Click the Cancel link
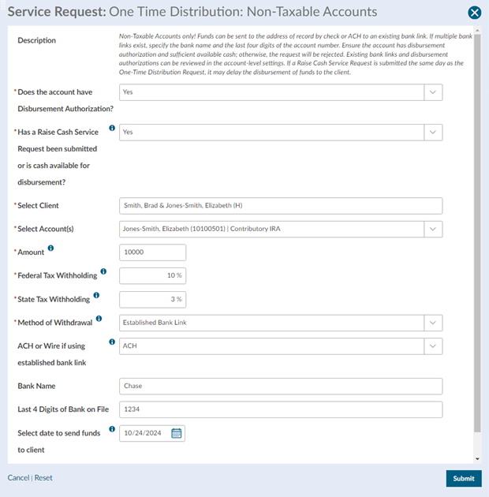The image size is (489, 497). 18,478
